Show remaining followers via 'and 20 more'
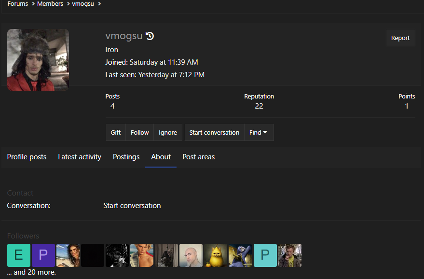424x279 pixels. 31,272
